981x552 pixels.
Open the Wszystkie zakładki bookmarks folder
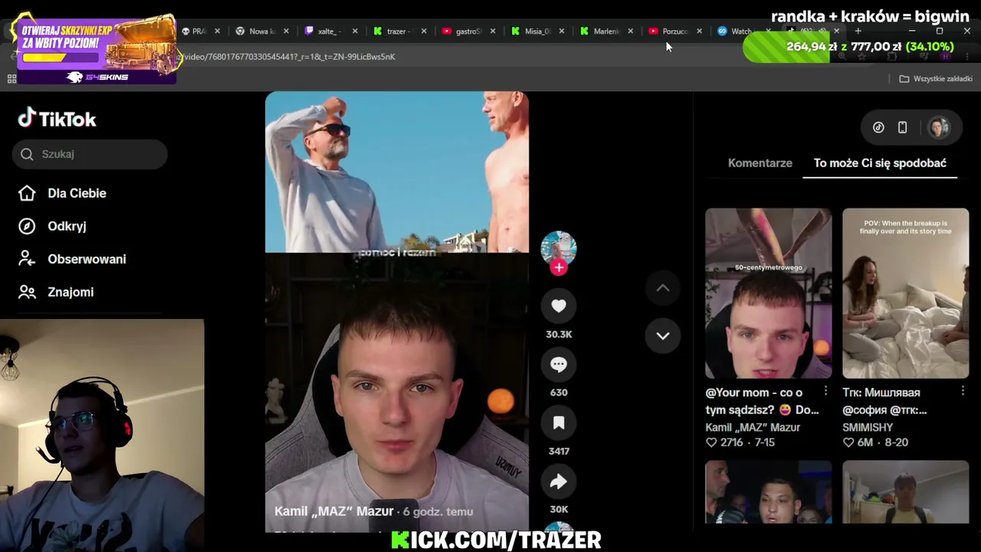pos(936,79)
